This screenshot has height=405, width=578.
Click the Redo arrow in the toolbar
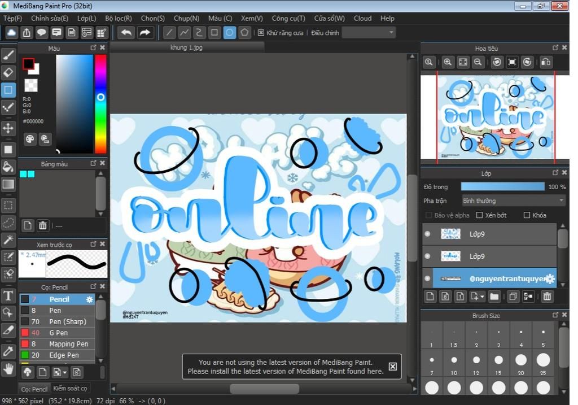point(145,33)
